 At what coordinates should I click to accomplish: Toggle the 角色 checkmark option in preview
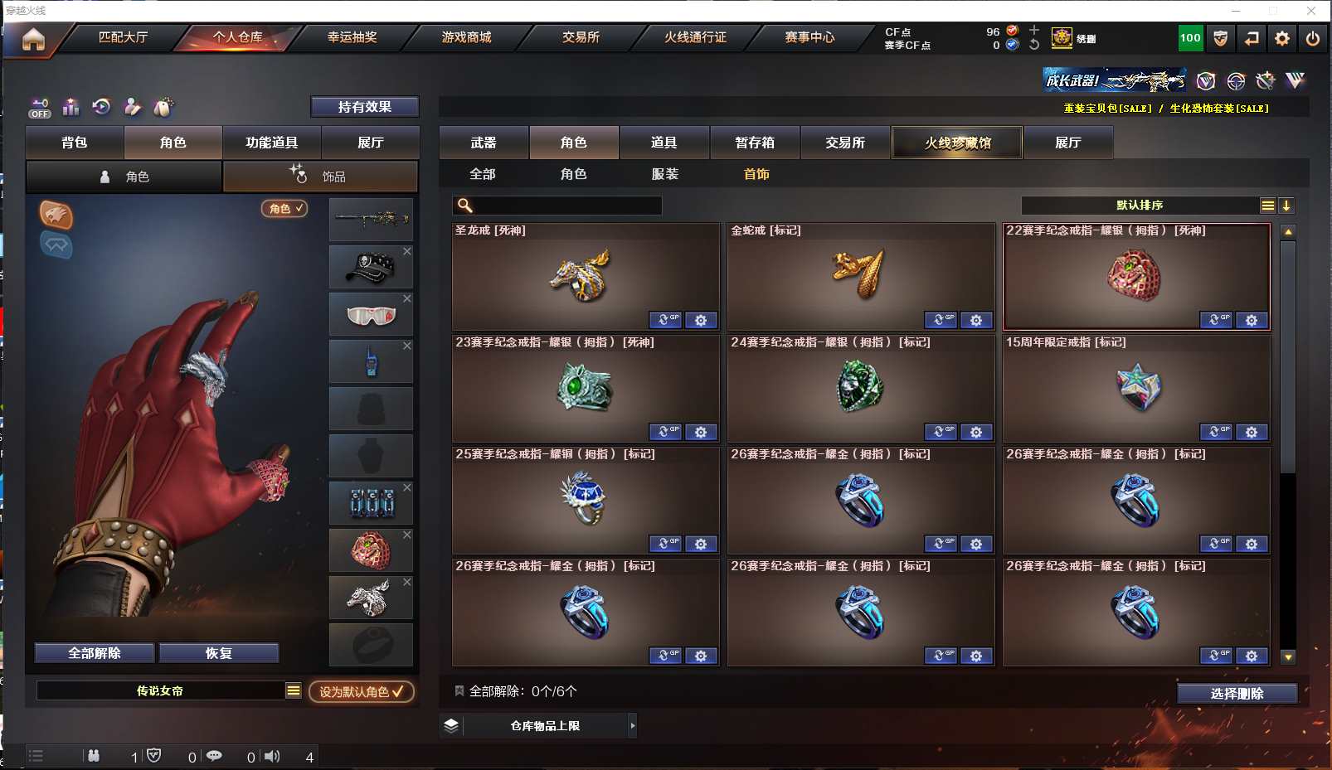point(285,209)
